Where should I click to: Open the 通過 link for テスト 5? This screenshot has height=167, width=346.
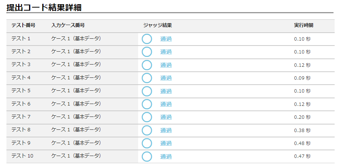tap(166, 91)
